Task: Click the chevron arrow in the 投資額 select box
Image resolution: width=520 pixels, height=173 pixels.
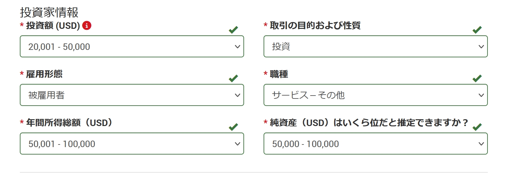Action: click(x=238, y=47)
